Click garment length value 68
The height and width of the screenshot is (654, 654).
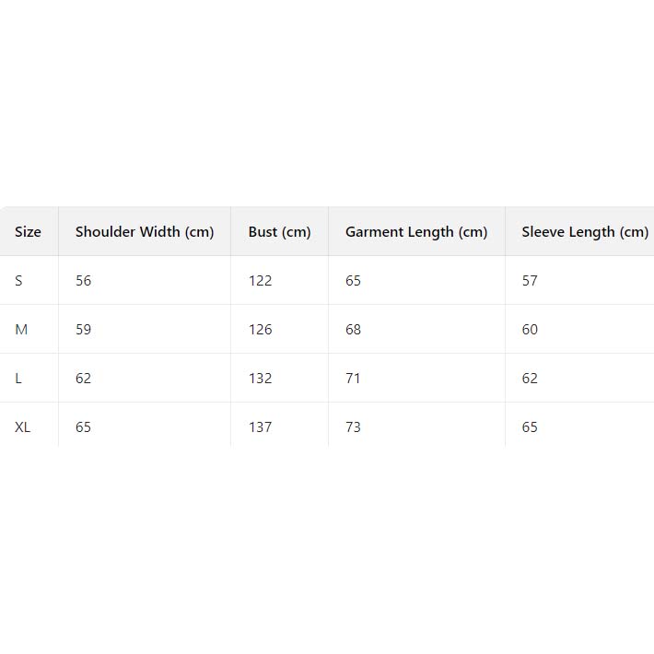(354, 330)
